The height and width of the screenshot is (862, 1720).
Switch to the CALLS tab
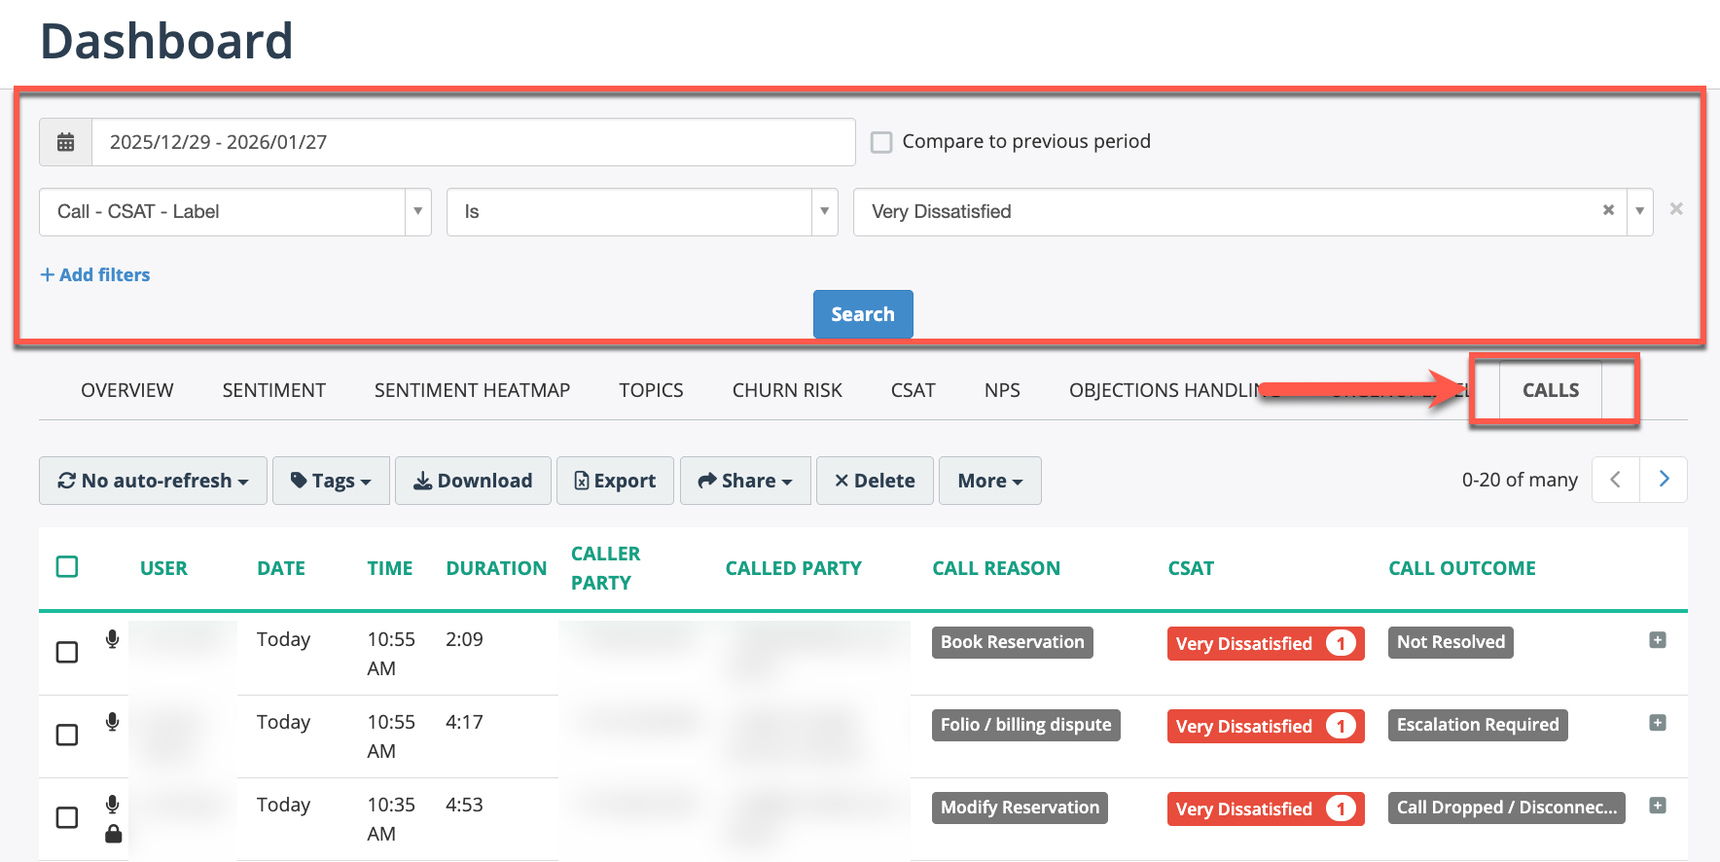coord(1550,390)
